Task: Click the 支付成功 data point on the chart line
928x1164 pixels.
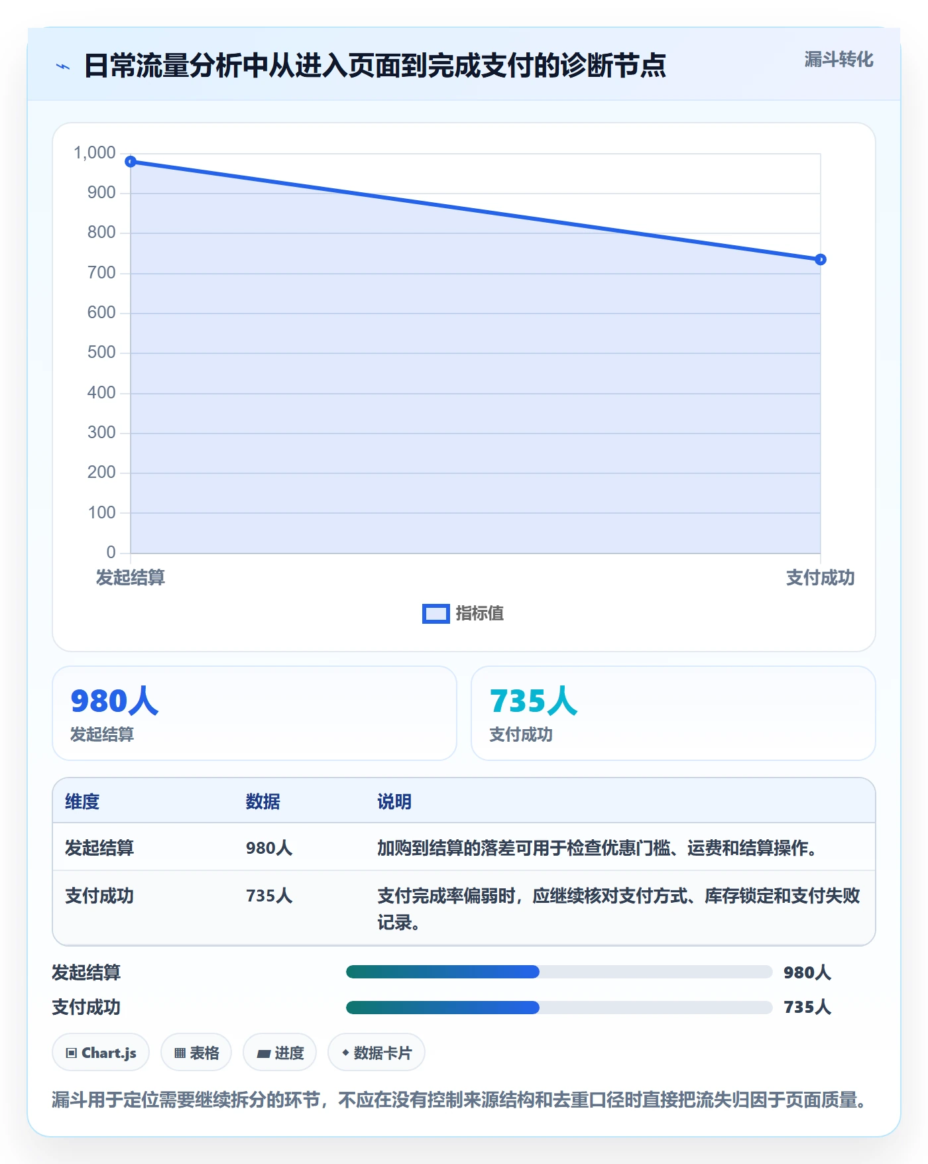Action: tap(821, 260)
